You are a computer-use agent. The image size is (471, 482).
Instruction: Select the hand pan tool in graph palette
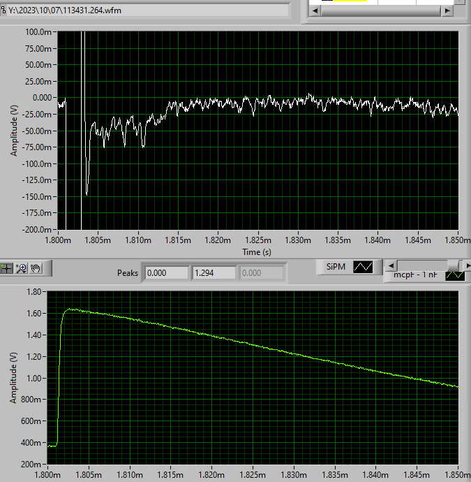click(x=36, y=268)
